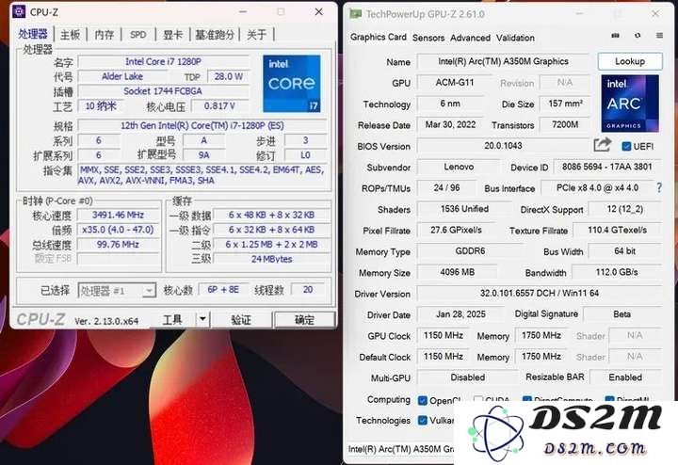Click the 28.0 W TDP value
This screenshot has height=465, width=678.
click(x=229, y=76)
